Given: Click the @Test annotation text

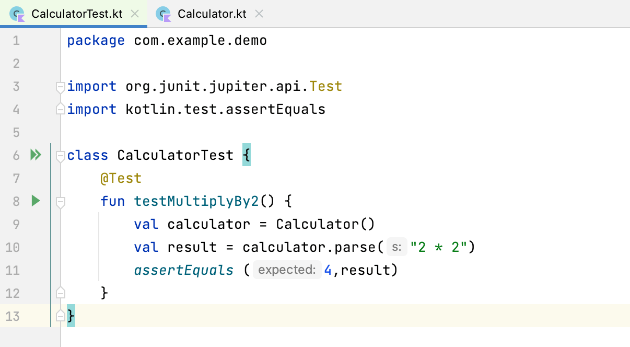Looking at the screenshot, I should 121,178.
